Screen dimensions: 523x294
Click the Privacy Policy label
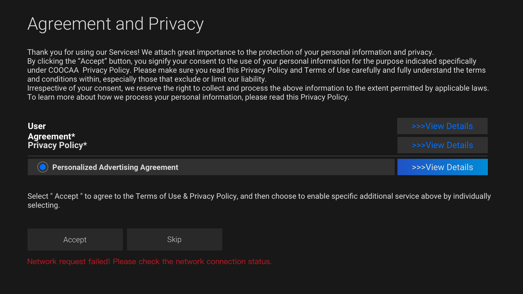point(55,145)
